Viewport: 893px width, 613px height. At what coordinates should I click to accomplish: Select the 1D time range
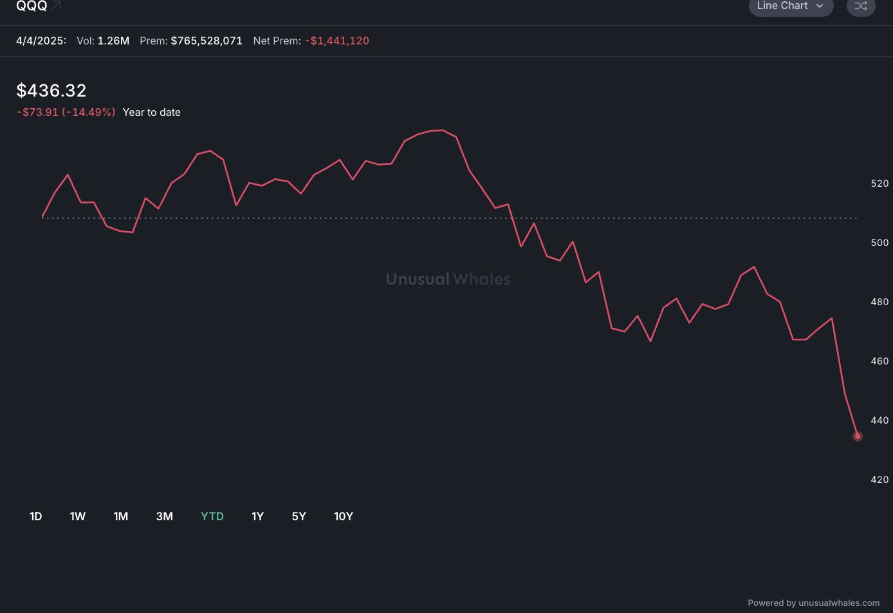coord(36,516)
